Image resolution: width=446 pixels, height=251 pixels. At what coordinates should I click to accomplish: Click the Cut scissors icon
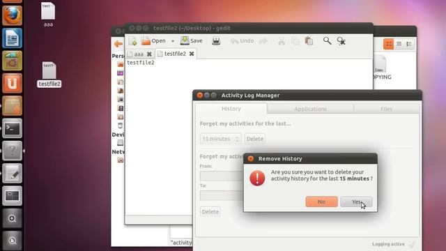[282, 41]
